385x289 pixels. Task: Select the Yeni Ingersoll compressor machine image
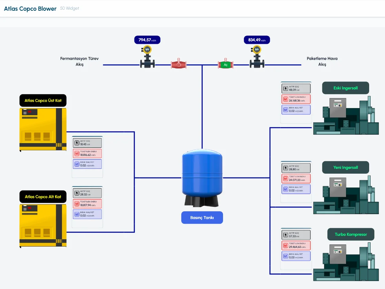(x=346, y=194)
